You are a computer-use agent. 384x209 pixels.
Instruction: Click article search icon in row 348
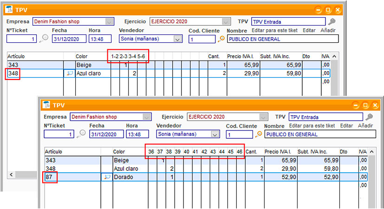click(x=70, y=73)
